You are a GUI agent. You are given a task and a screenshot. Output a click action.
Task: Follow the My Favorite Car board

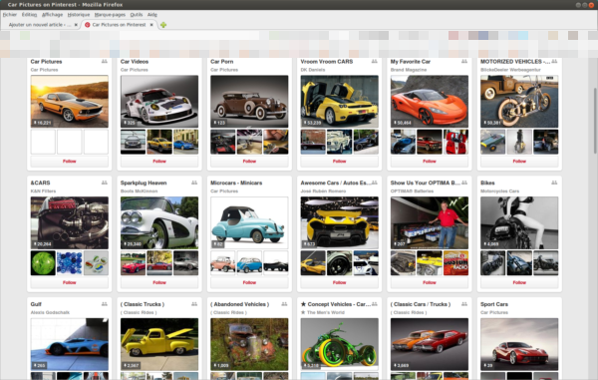coord(430,162)
